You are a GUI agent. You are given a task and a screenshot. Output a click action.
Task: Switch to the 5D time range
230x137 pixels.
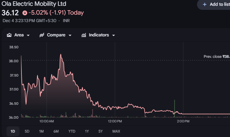27,131
